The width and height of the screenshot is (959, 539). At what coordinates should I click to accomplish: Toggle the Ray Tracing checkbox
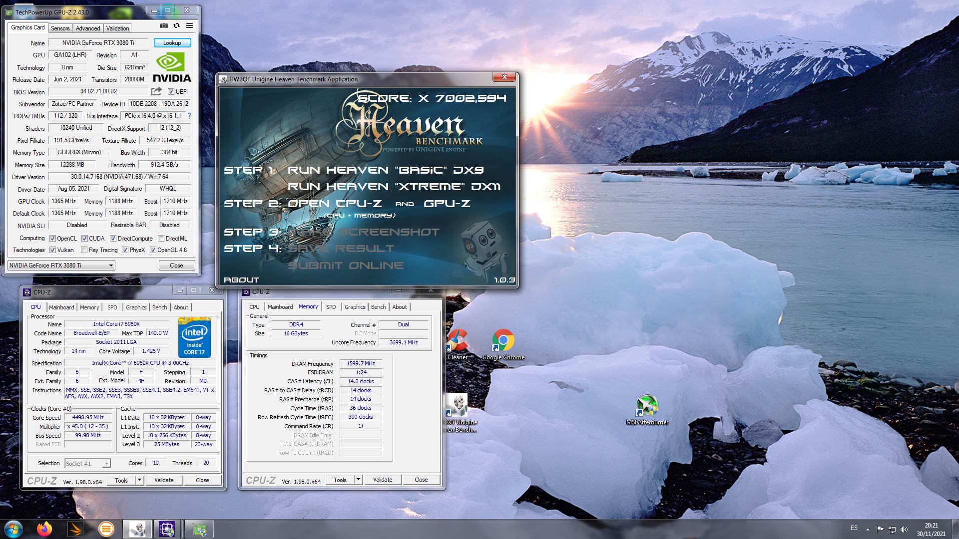pyautogui.click(x=84, y=250)
